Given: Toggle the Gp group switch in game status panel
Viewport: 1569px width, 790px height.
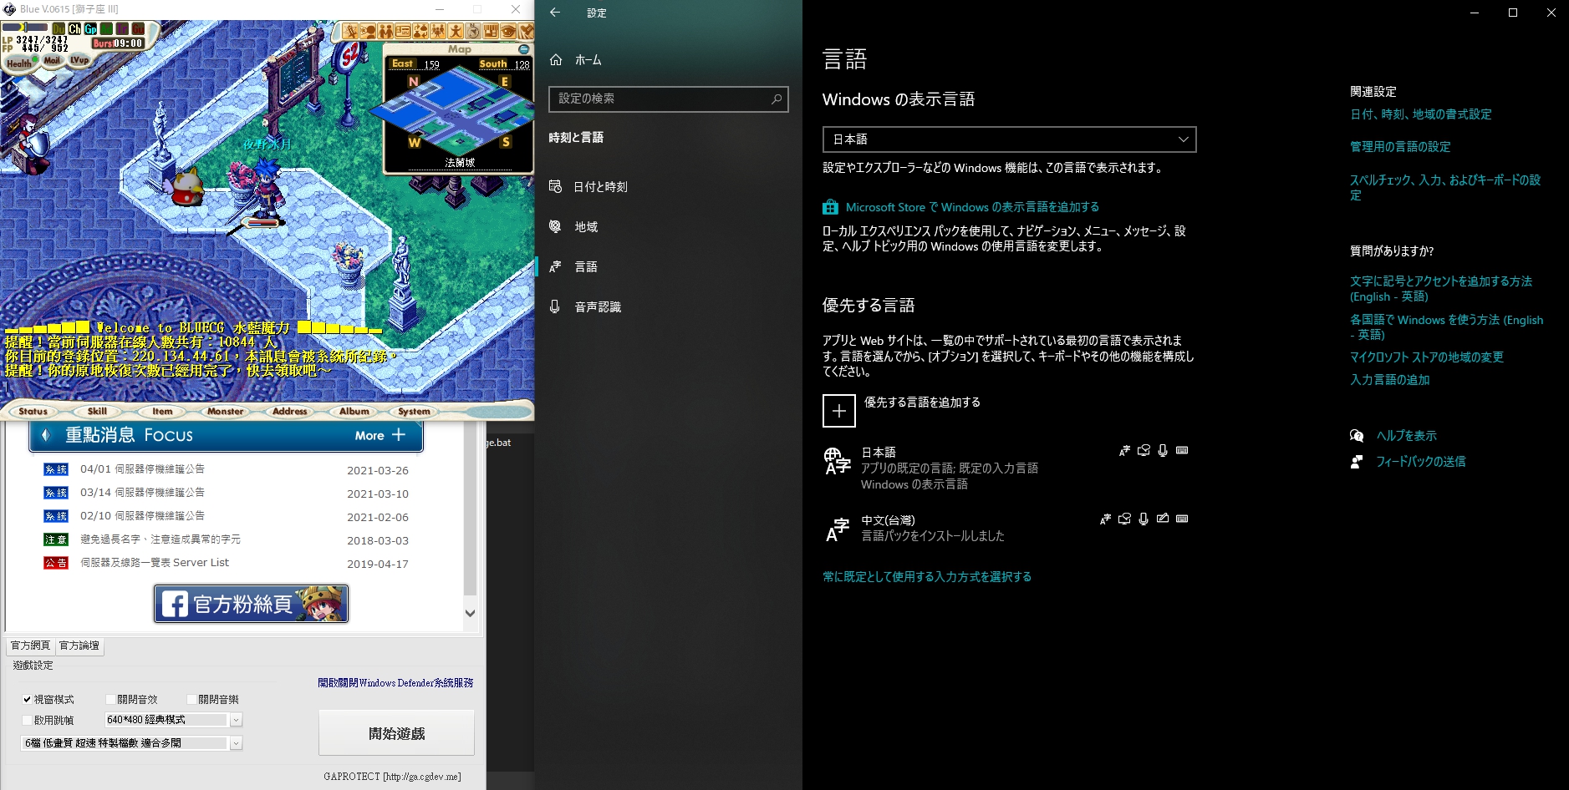Looking at the screenshot, I should point(90,28).
